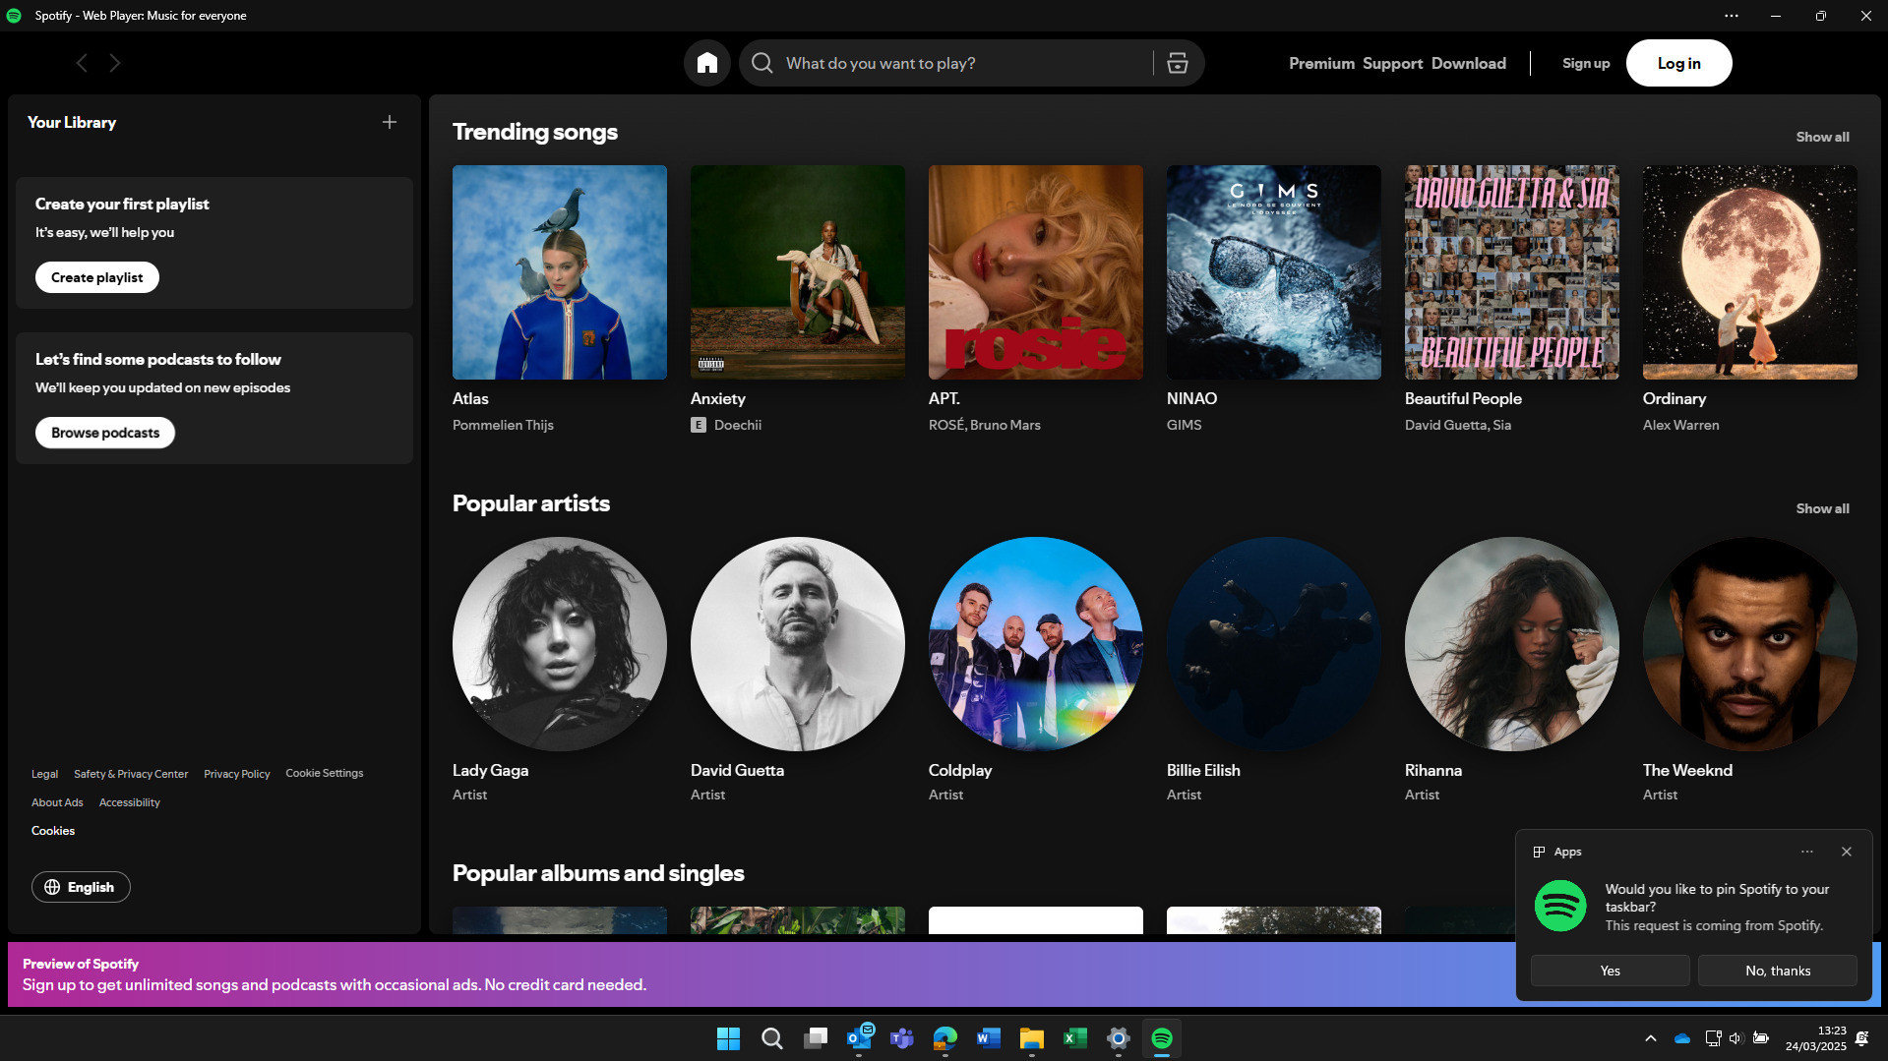This screenshot has width=1888, height=1061.
Task: Open the NINAO cover by GIMS
Action: pos(1274,272)
